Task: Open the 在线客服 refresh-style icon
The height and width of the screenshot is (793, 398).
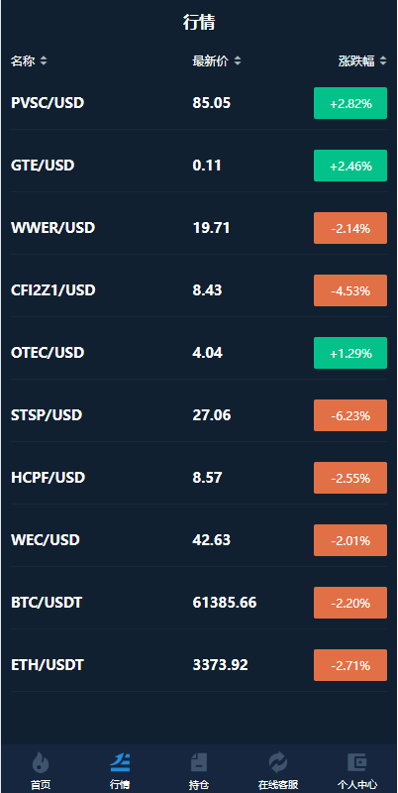Action: point(278,761)
